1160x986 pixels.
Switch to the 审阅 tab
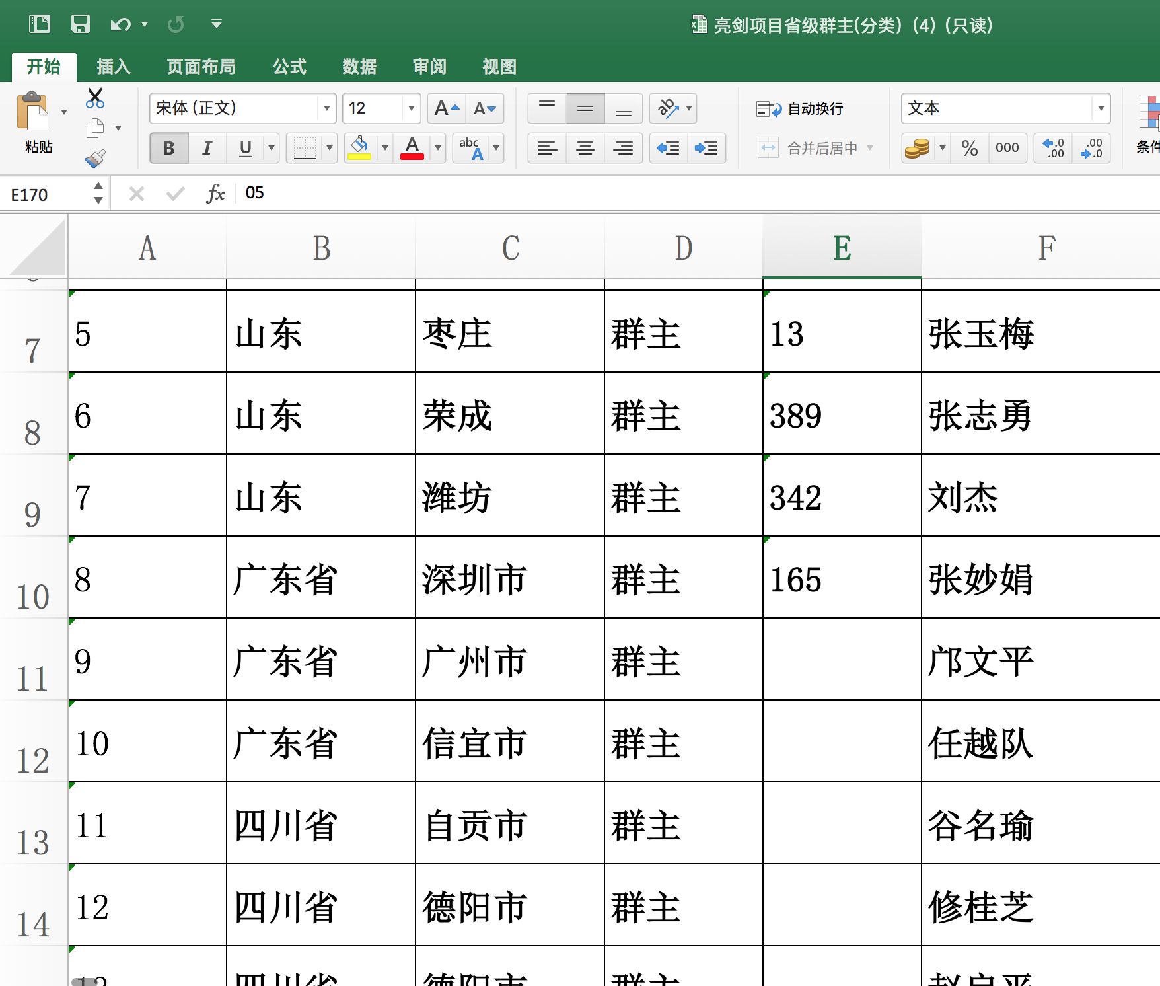429,67
